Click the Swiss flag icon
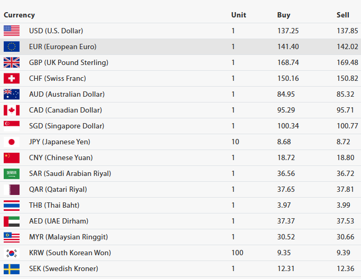The width and height of the screenshot is (361, 279). [x=12, y=78]
